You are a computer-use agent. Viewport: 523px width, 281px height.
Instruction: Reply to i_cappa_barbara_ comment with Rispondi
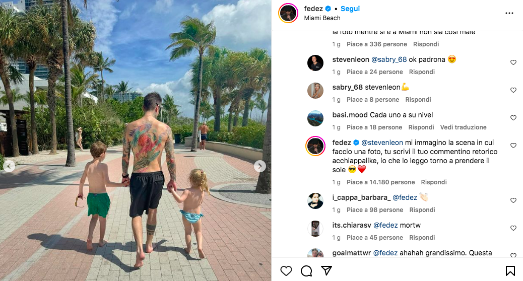422,210
